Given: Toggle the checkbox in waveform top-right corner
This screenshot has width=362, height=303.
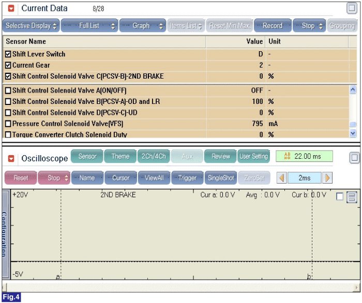Looking at the screenshot, I should (x=340, y=196).
